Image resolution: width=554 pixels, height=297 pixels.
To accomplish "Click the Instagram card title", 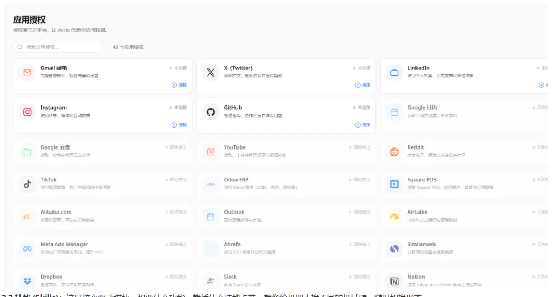I will 53,107.
